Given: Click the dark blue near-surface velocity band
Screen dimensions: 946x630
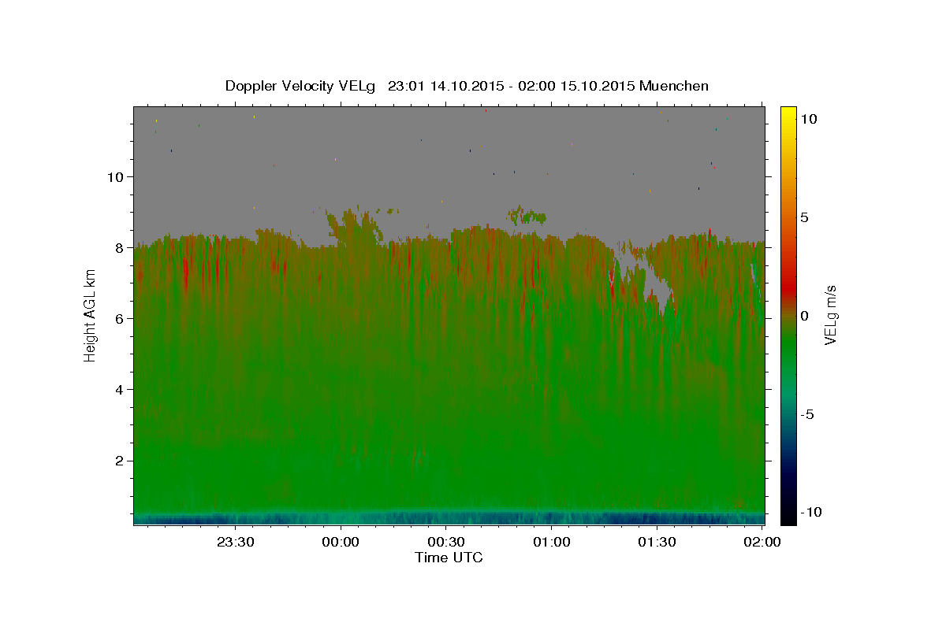Looking at the screenshot, I should click(449, 518).
